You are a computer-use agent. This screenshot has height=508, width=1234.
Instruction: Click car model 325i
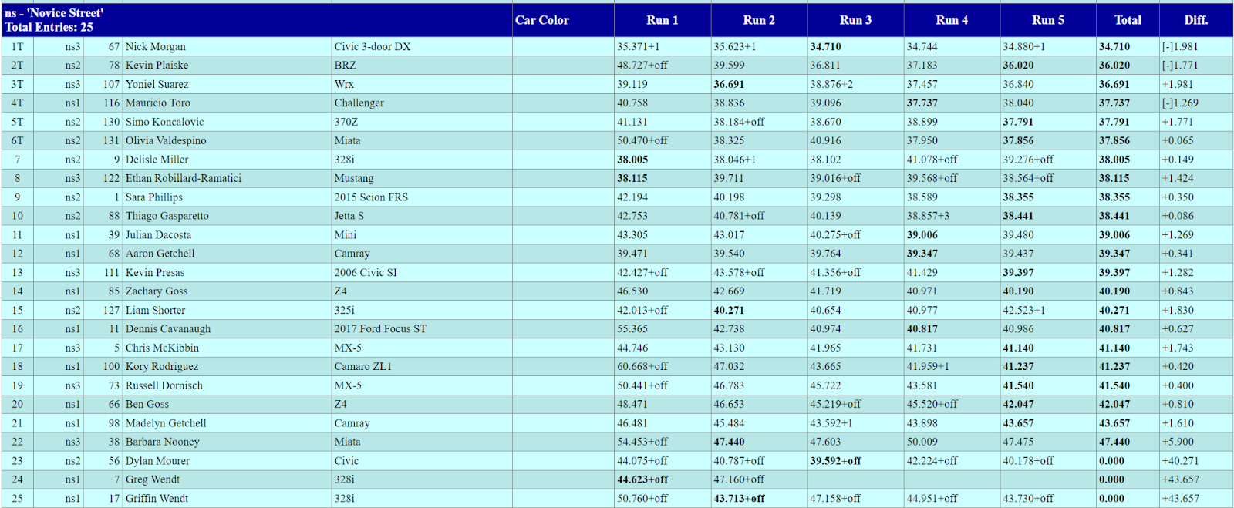click(x=345, y=311)
